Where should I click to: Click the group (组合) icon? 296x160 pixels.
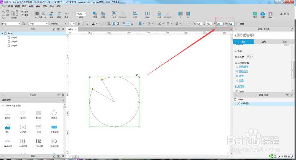click(114, 13)
